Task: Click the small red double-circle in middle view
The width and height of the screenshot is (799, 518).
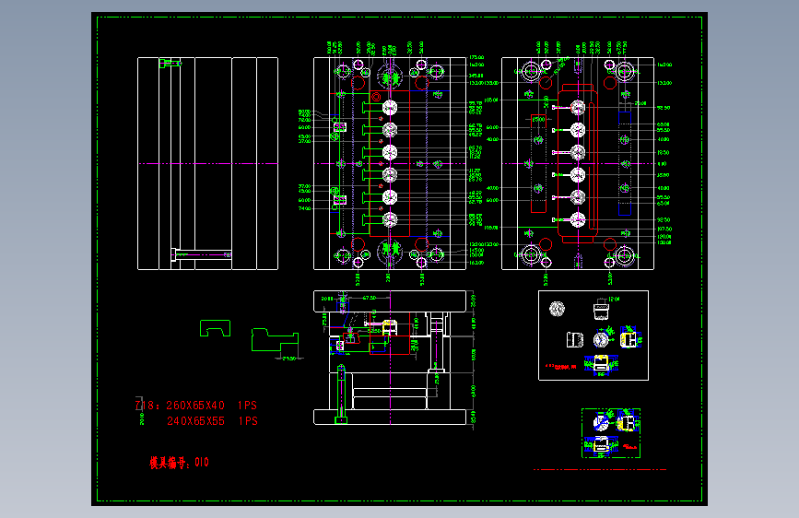Action: click(376, 97)
